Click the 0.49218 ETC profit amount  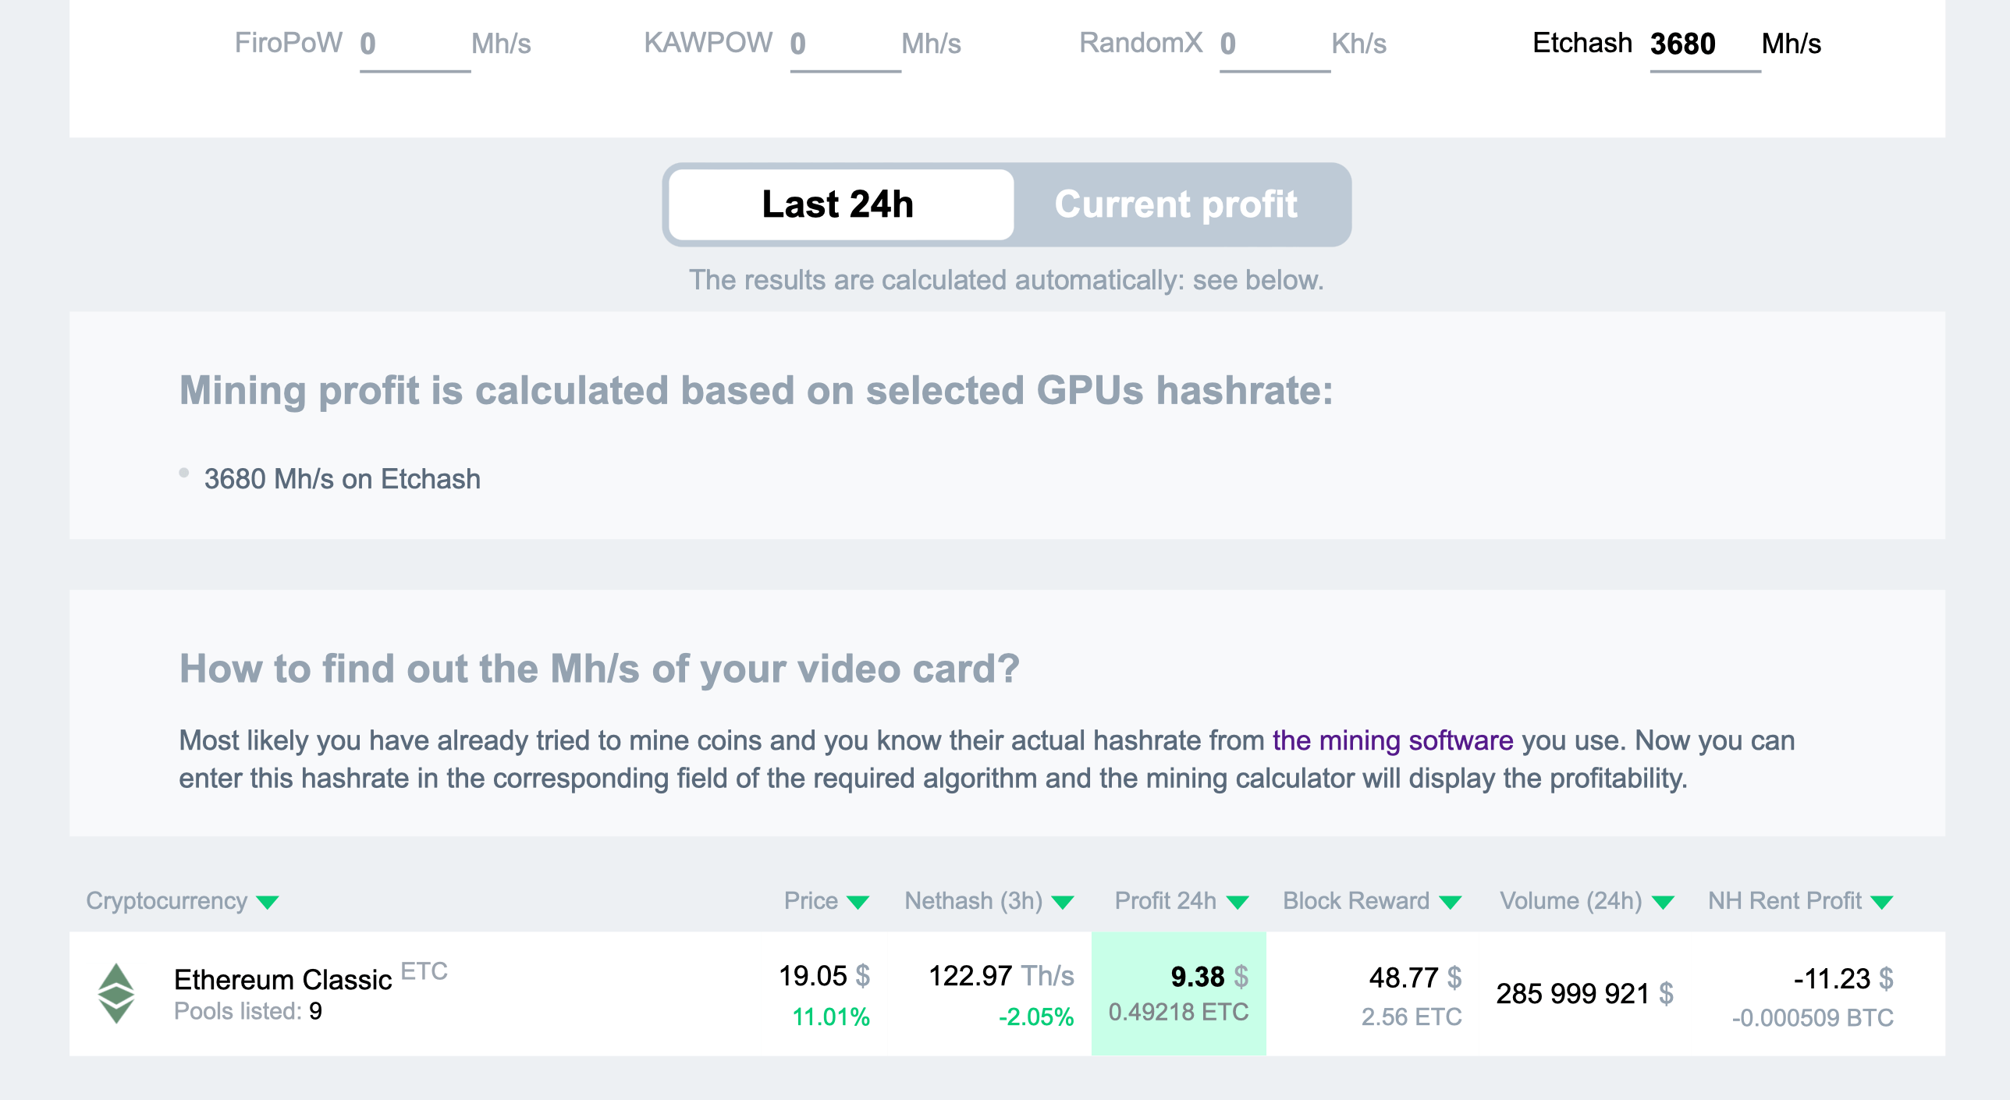[x=1178, y=1012]
